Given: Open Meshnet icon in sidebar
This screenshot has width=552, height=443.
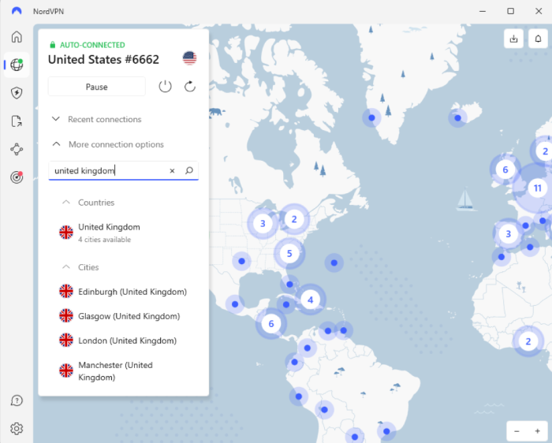Looking at the screenshot, I should pos(17,149).
